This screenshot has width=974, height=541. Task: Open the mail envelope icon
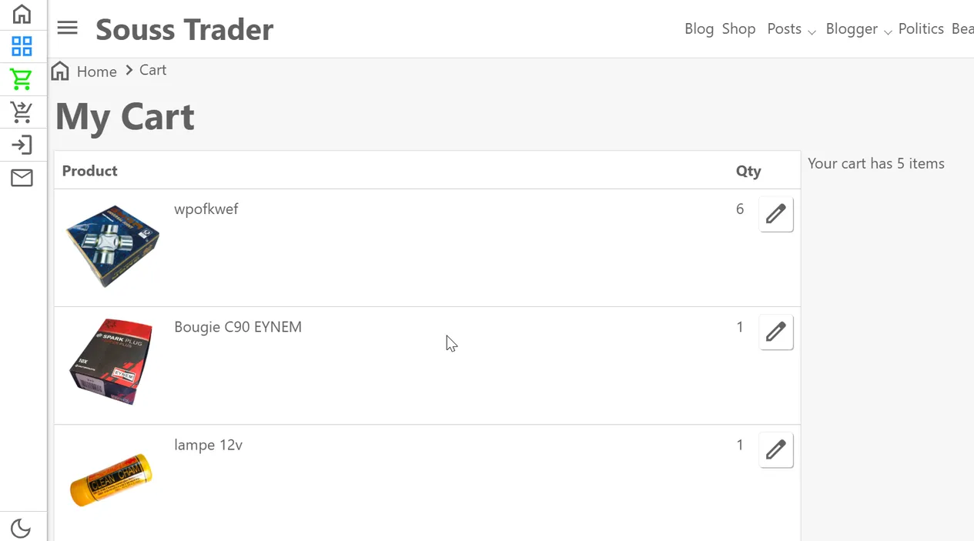(22, 178)
